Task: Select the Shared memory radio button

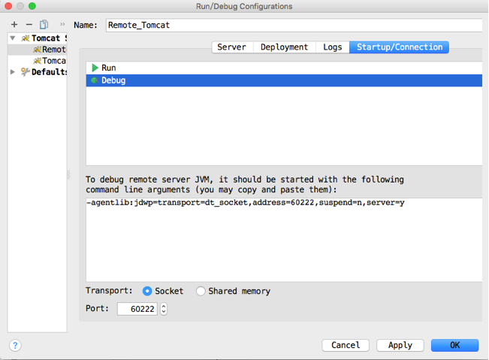Action: (x=201, y=291)
